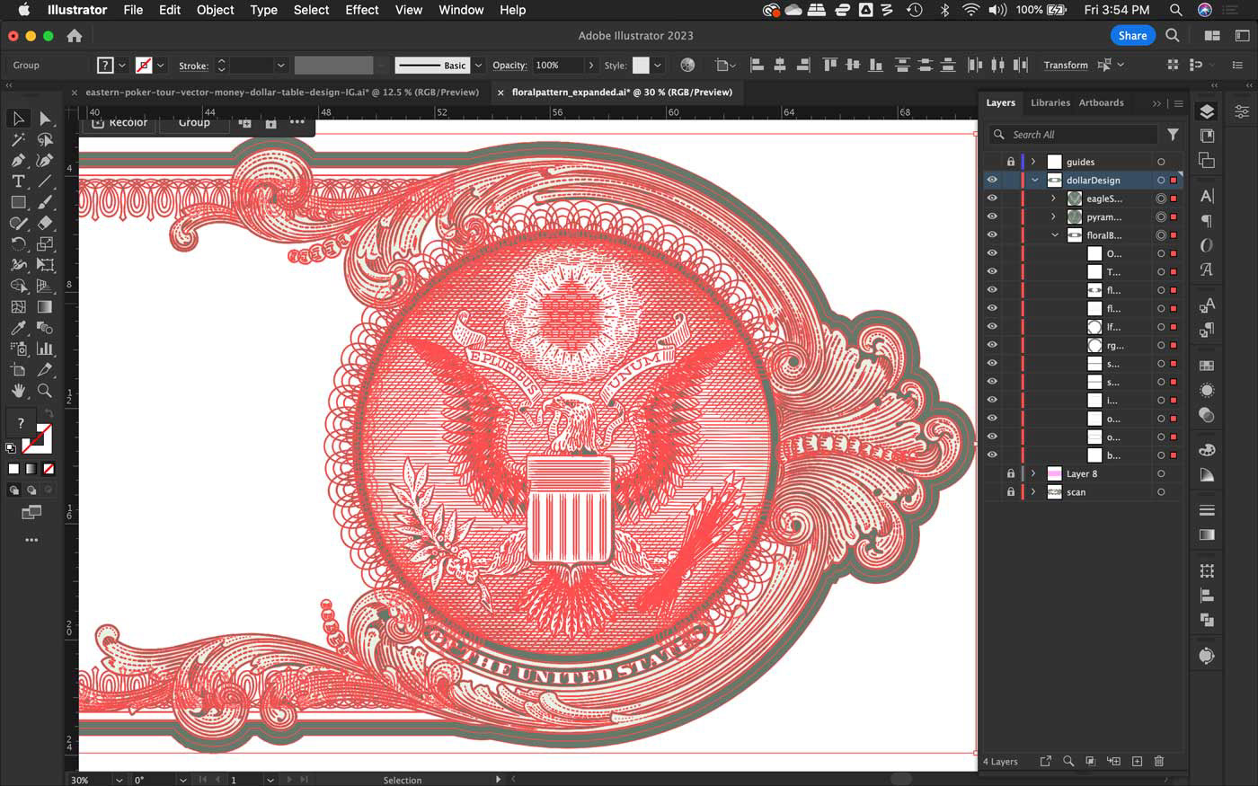Select the Eyedropper tool
1258x786 pixels.
point(18,328)
